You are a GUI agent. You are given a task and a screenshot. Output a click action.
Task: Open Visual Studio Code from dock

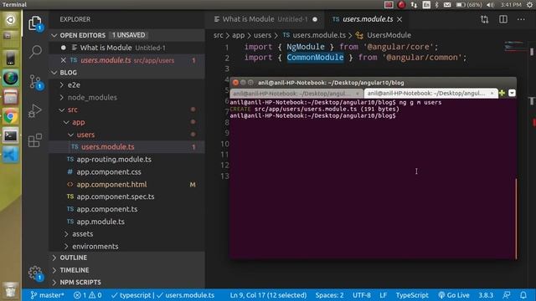pos(10,155)
